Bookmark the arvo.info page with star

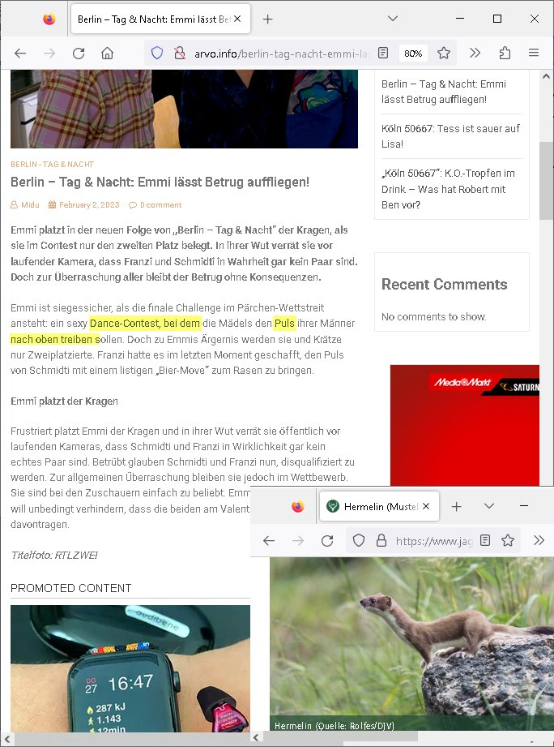coord(444,53)
